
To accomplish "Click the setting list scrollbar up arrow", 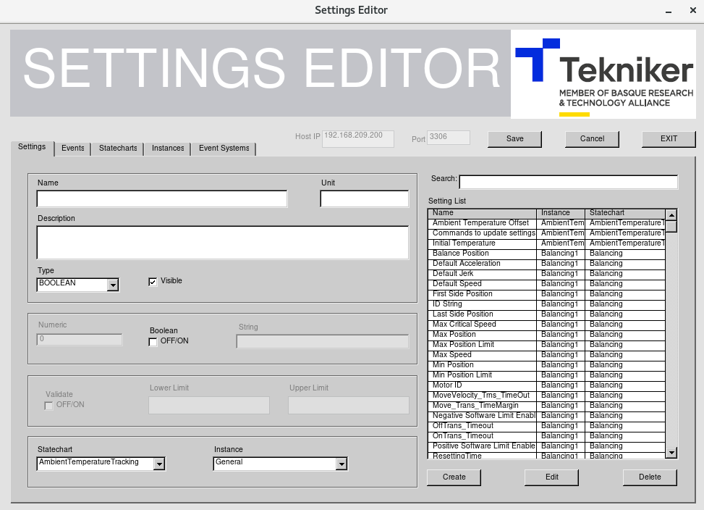I will pos(671,214).
